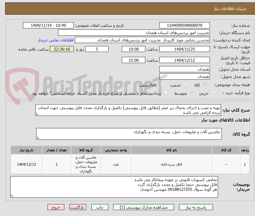The height and width of the screenshot is (216, 255).
Task: Click the deadline hour field 10:00
Action: coord(133,49)
